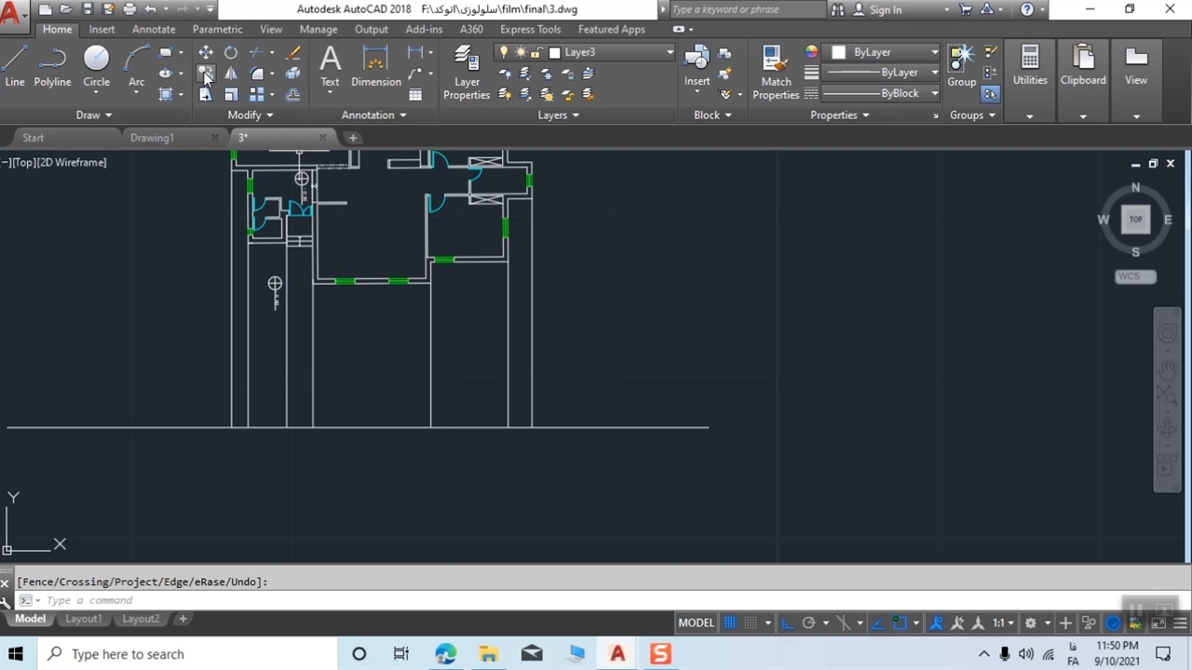Click the Multiline Text tool
This screenshot has width=1192, height=670.
(x=330, y=65)
